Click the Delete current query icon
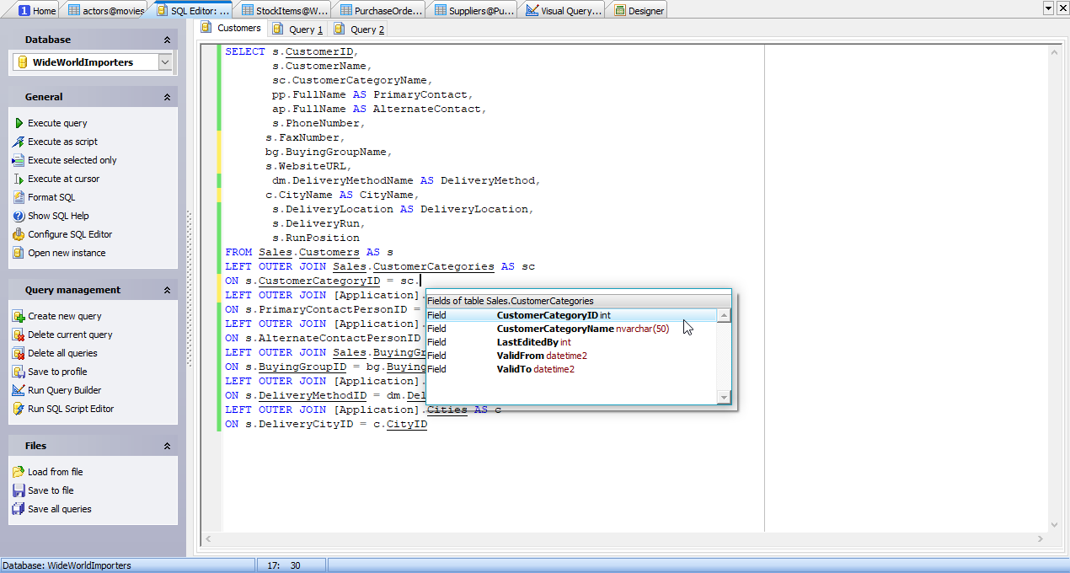Image resolution: width=1070 pixels, height=573 pixels. tap(19, 335)
